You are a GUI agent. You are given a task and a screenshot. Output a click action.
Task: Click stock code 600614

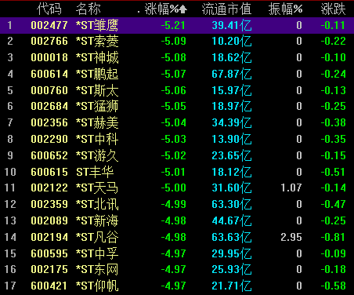[49, 74]
